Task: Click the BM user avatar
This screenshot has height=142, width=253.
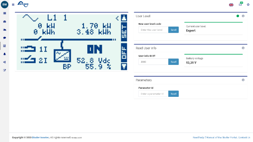Action: coord(5,4)
